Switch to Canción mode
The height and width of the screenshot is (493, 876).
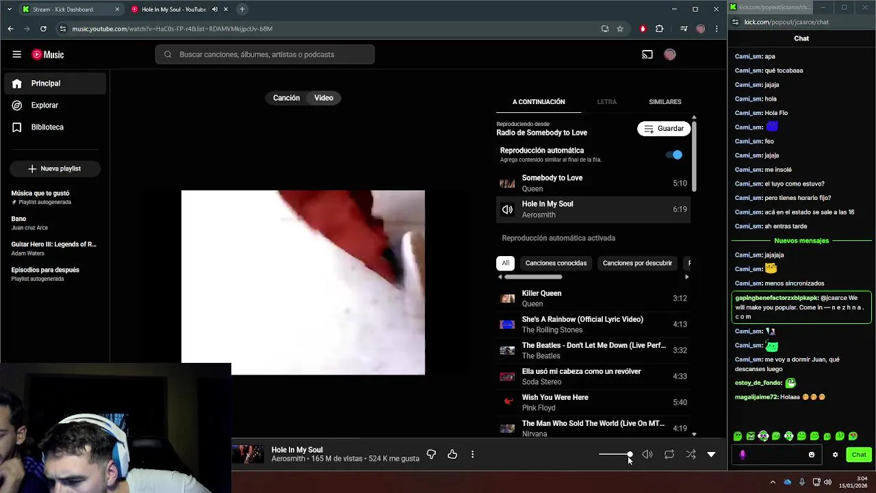[x=286, y=98]
